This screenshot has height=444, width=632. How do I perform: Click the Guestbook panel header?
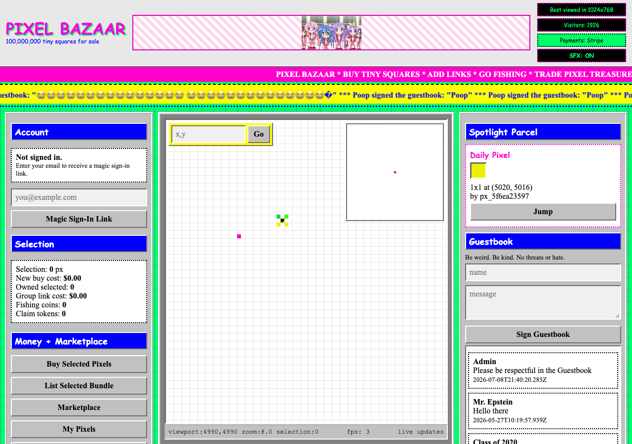click(x=543, y=241)
